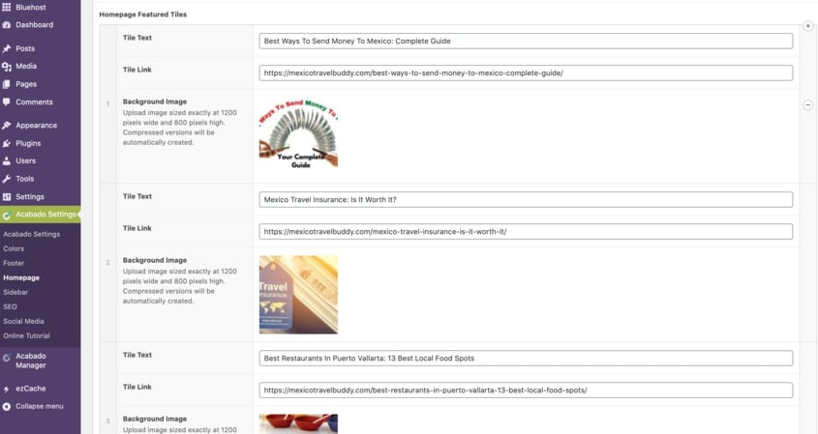This screenshot has width=818, height=434.
Task: Open the Social Media submenu page
Action: coord(23,322)
